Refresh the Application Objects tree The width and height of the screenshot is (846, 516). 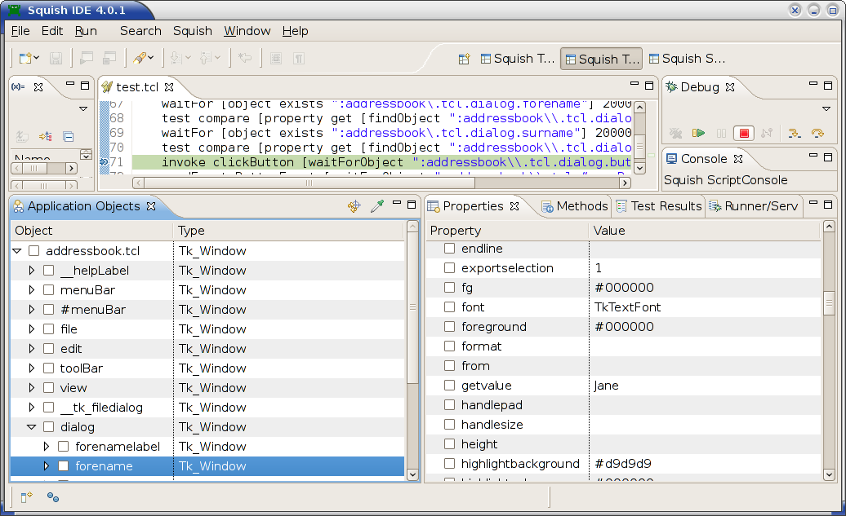point(354,206)
